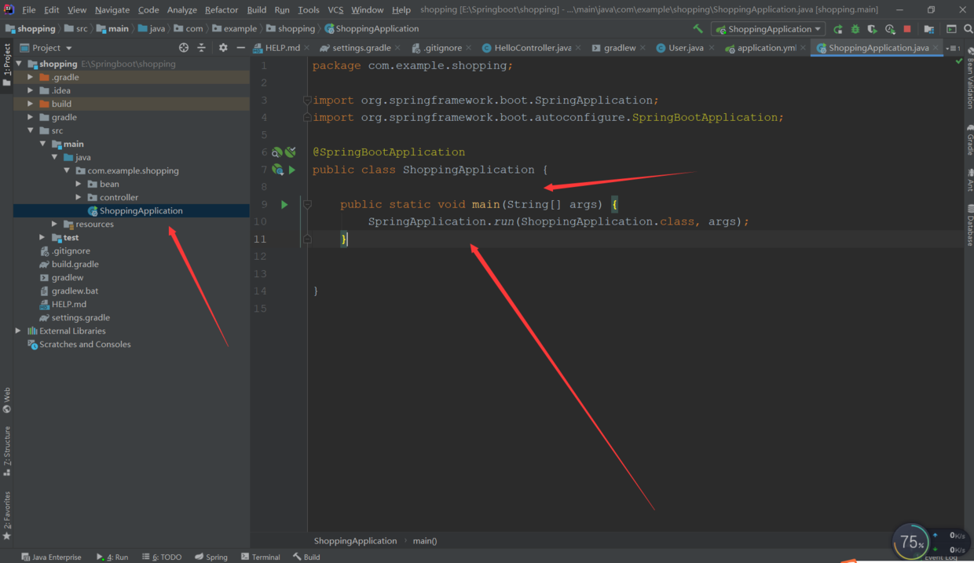Screen dimensions: 974x563
Task: Open the VCS menu
Action: pos(335,9)
